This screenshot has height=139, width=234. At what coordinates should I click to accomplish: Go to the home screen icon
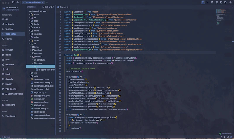point(18,2)
